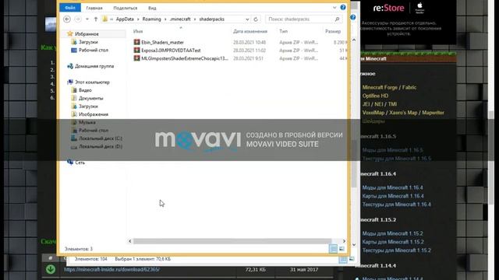
Task: Open Карты для Minecraft 1.16.4 link
Action: (x=393, y=196)
